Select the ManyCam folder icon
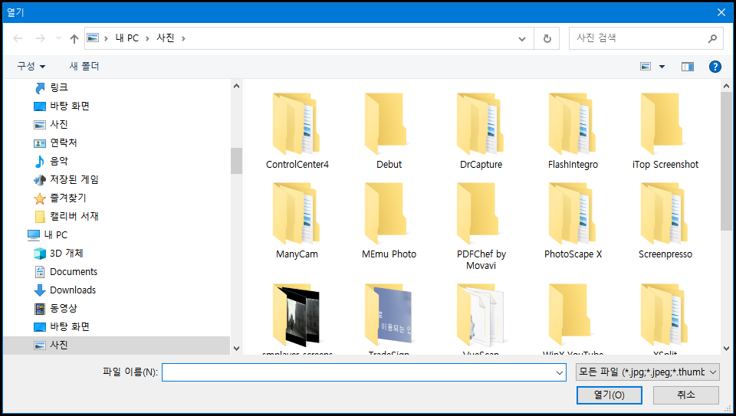The height and width of the screenshot is (416, 736). coord(297,214)
